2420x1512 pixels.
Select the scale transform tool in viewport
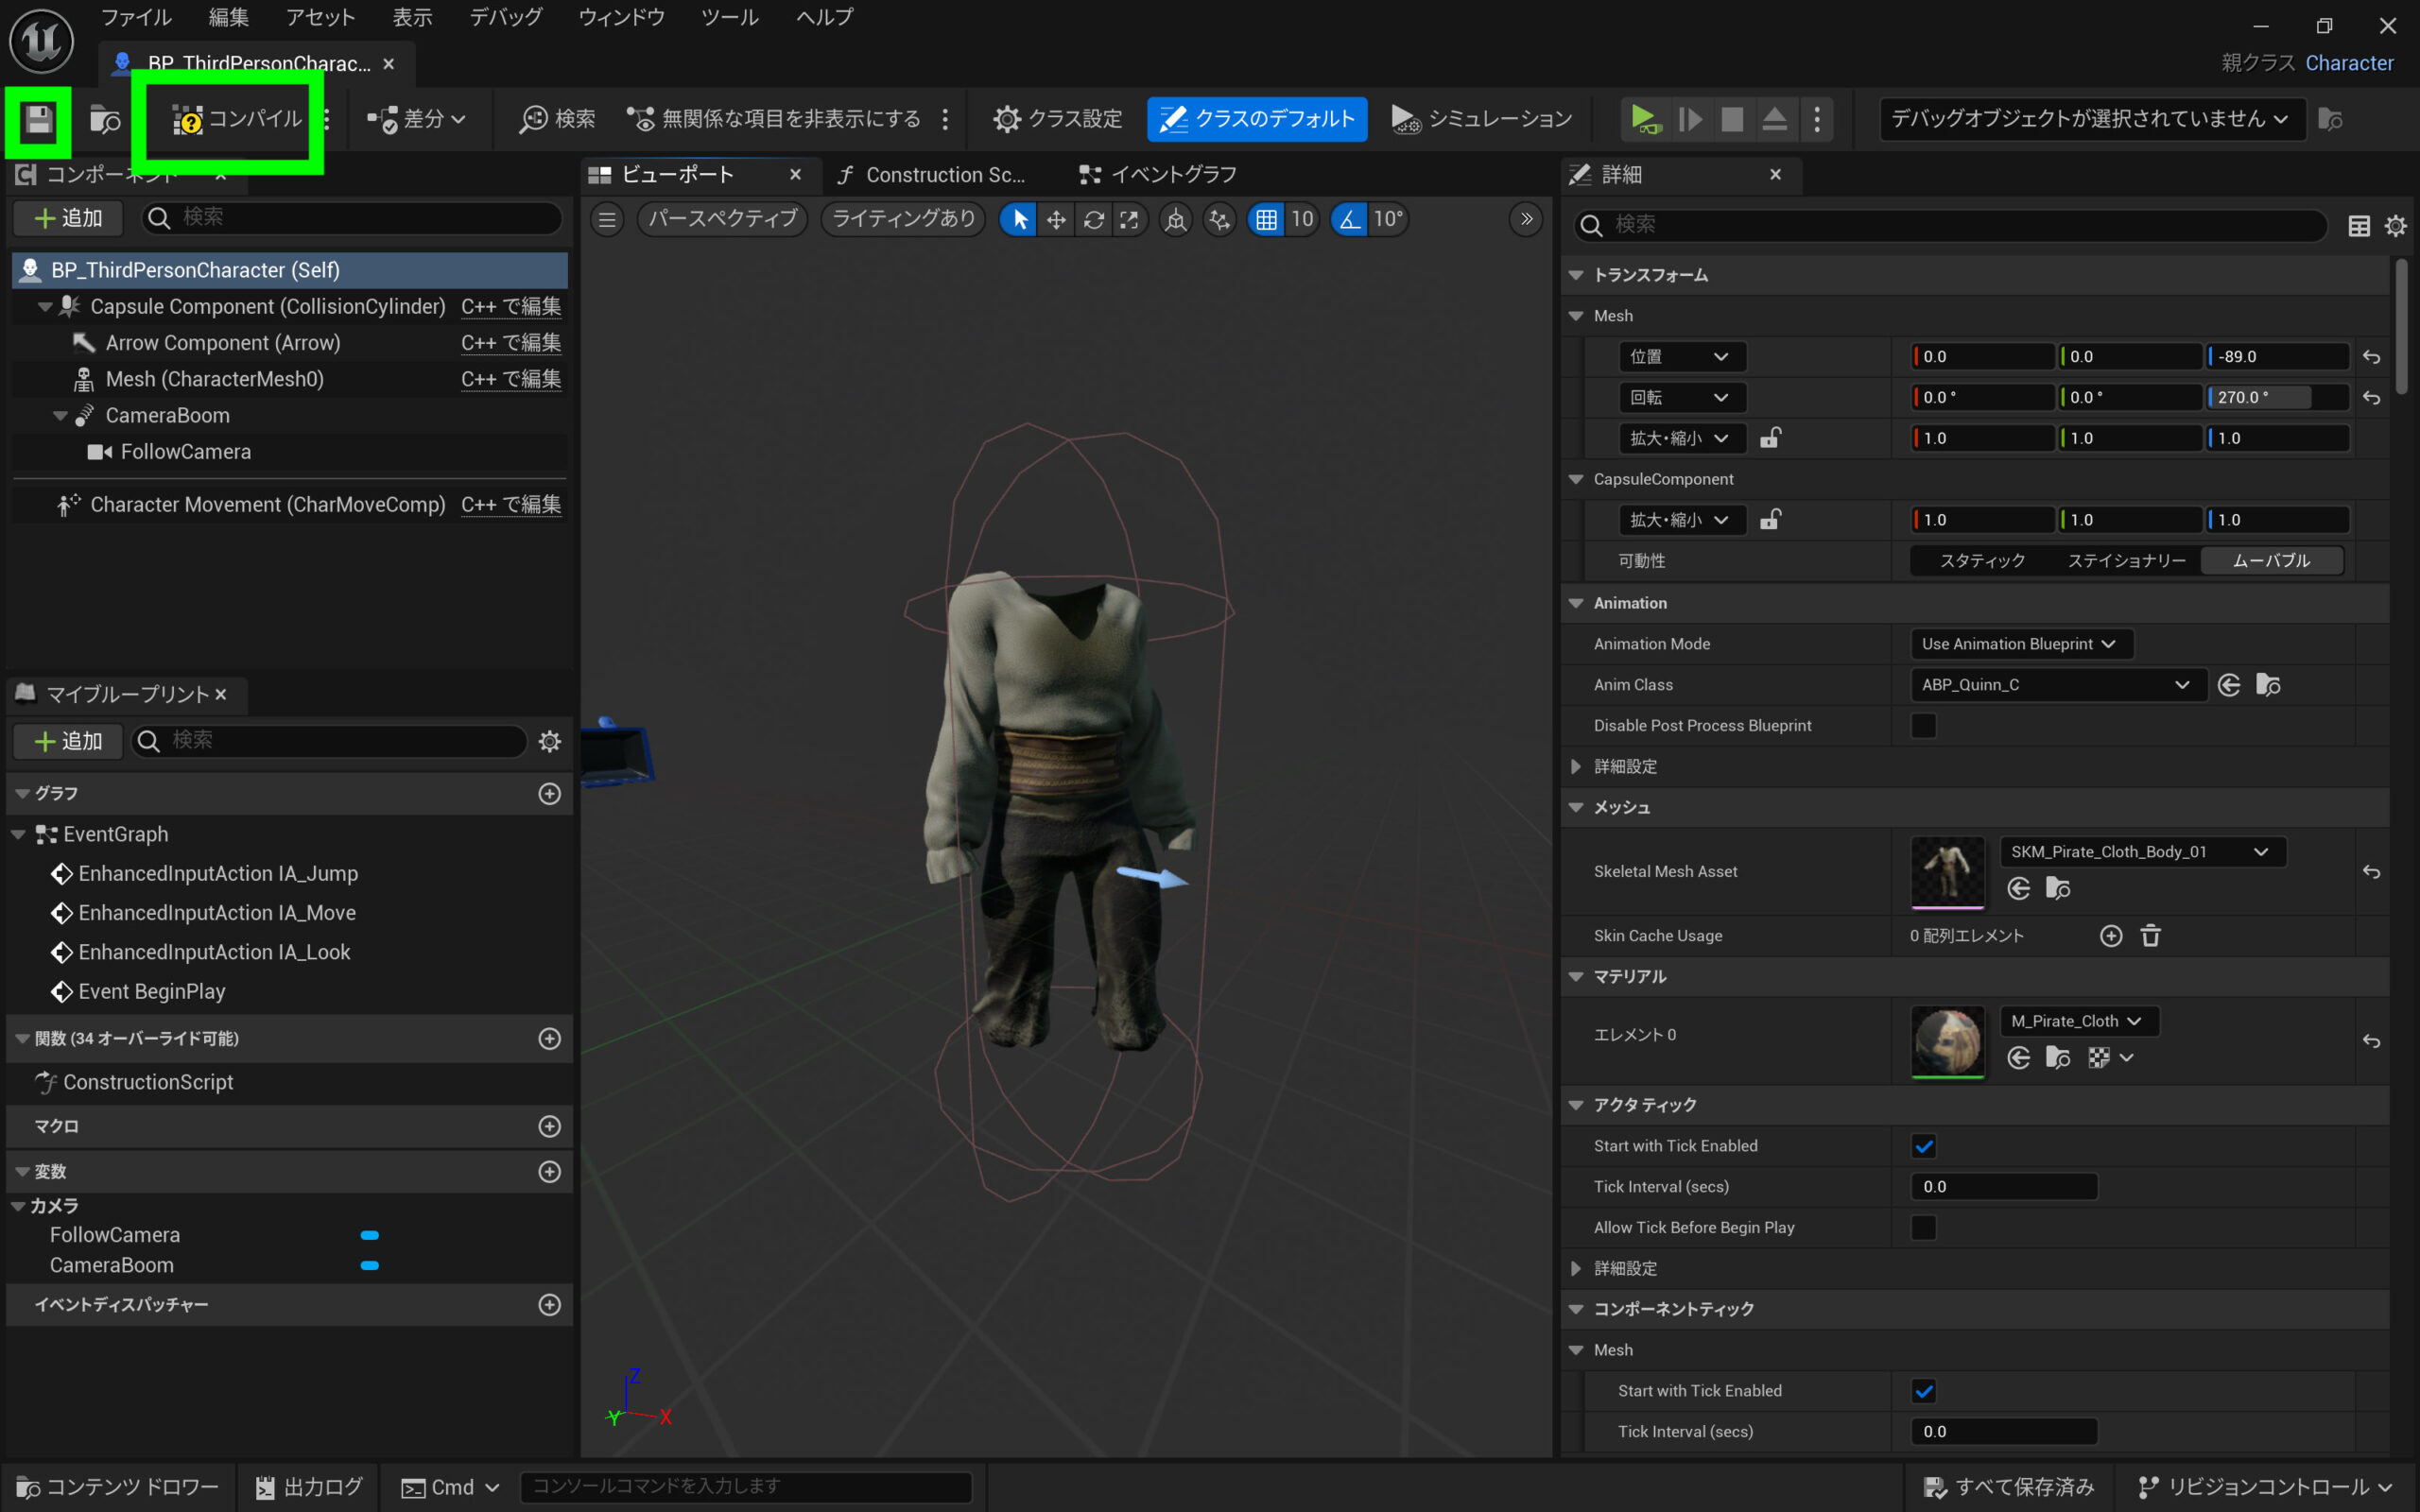1130,219
